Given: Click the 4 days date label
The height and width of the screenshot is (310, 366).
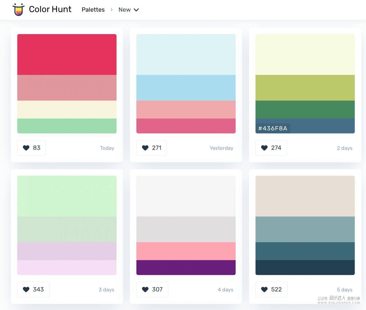Looking at the screenshot, I should [x=225, y=290].
